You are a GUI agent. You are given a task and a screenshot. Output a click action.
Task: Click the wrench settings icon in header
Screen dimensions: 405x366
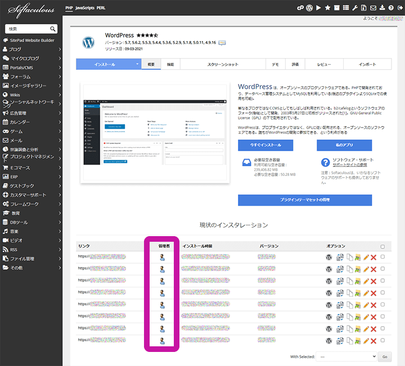pos(354,8)
